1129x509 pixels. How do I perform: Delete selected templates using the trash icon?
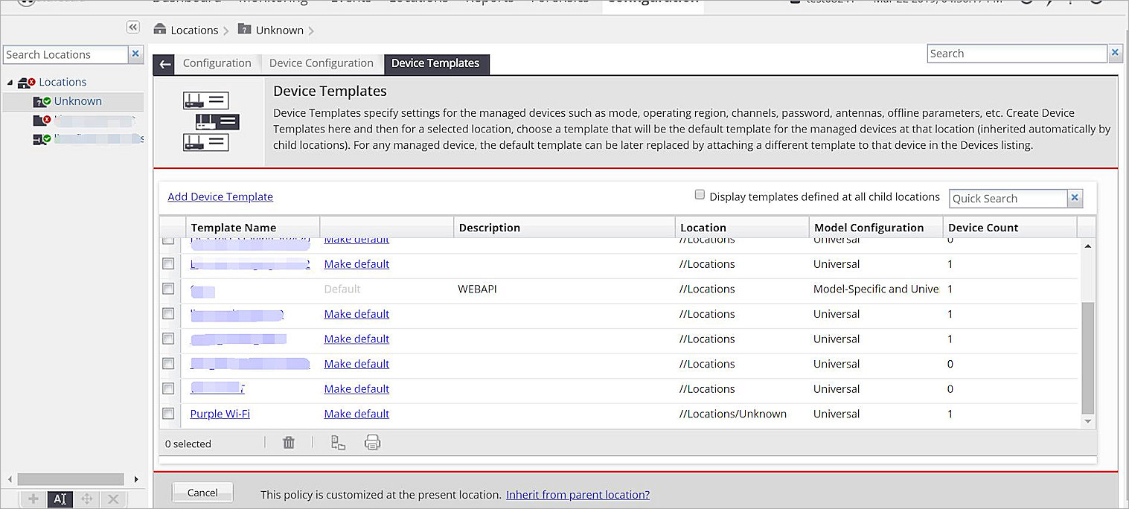(289, 442)
